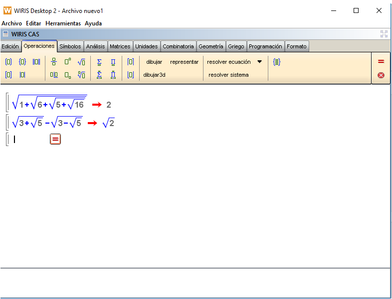
Task: Open the Archivo menu
Action: click(11, 23)
